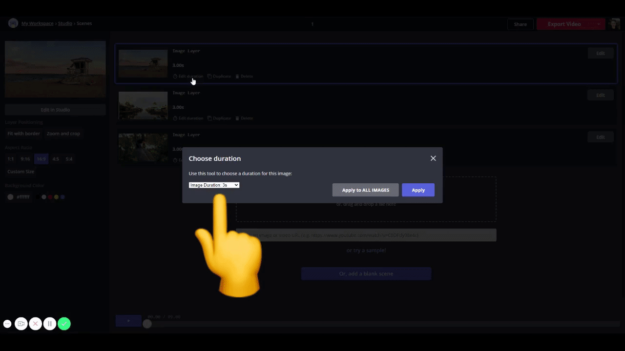The image size is (625, 351).
Task: Confirm with the green check icon
Action: coord(64,324)
